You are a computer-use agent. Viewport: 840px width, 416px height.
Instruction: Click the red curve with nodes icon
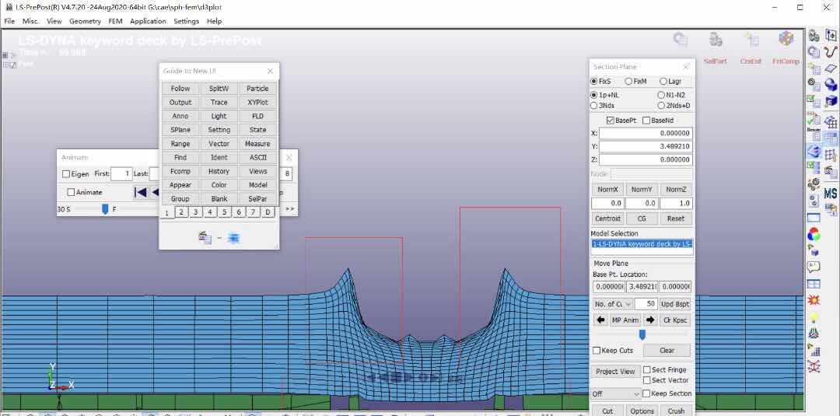[x=831, y=52]
